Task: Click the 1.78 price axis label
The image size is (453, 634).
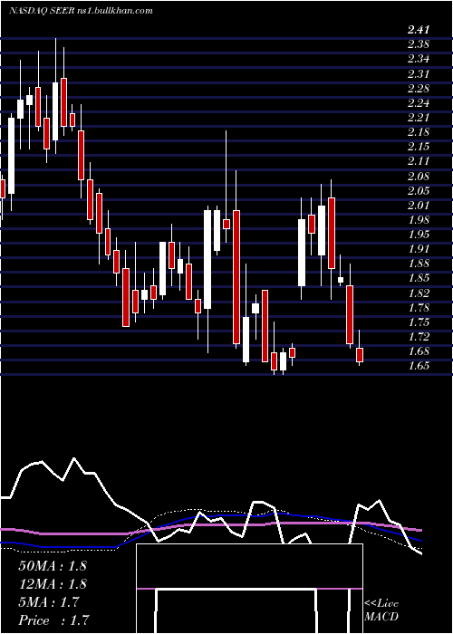Action: [x=419, y=308]
